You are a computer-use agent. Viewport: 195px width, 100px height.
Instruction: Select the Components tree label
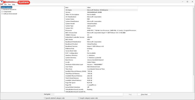[7, 12]
